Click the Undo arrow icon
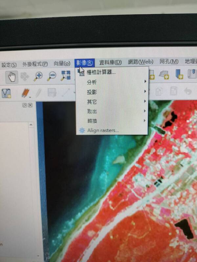Viewport: 197px width, 262px height. (188, 92)
